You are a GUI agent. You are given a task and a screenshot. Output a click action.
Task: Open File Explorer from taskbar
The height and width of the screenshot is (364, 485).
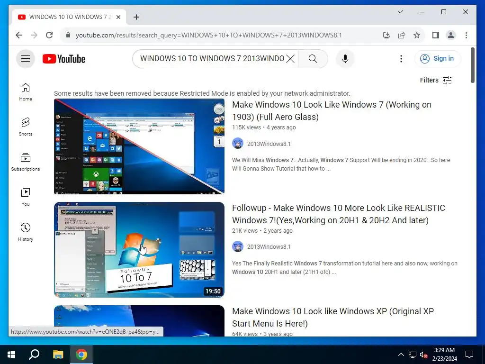58,355
